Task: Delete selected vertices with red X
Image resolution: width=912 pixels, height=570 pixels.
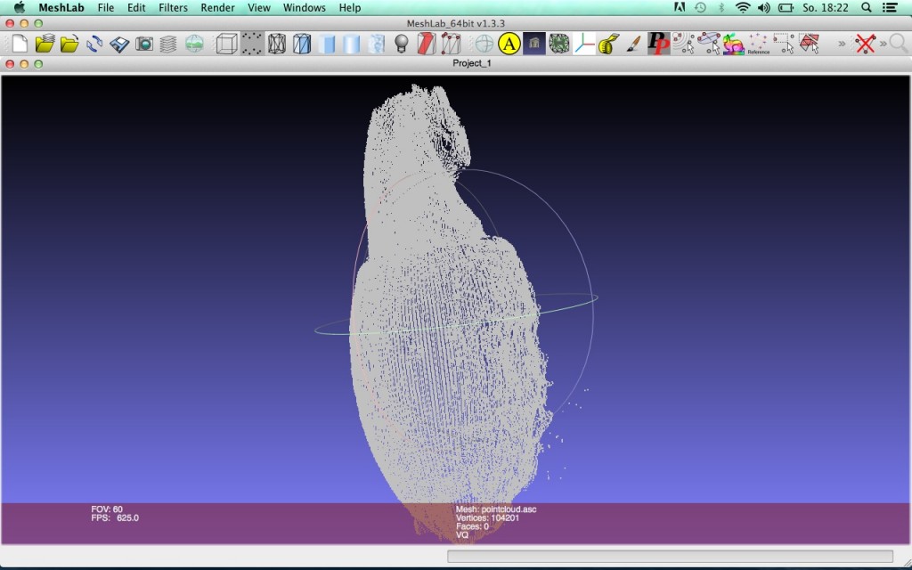Action: tap(865, 44)
